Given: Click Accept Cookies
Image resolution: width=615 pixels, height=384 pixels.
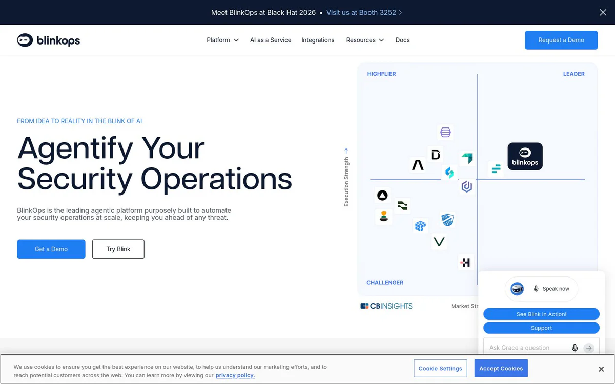Looking at the screenshot, I should click(x=501, y=368).
